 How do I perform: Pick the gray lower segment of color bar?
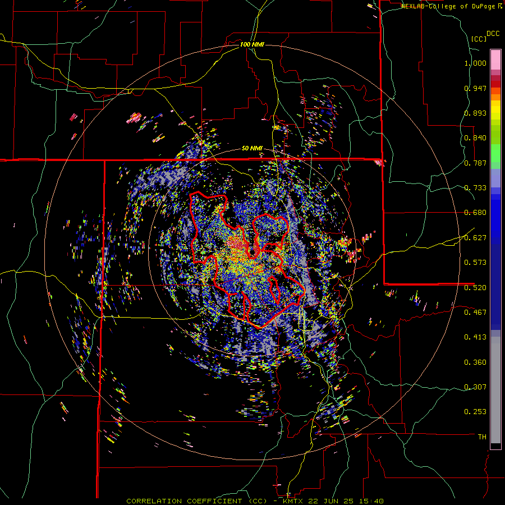click(x=495, y=390)
